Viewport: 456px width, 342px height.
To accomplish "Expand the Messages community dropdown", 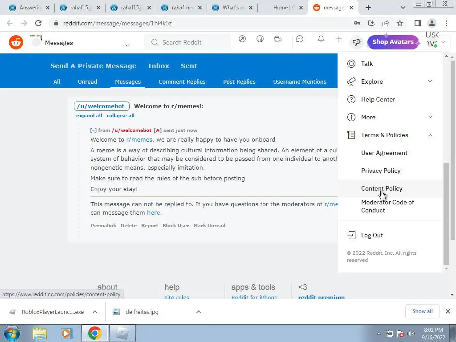I will coord(127,45).
